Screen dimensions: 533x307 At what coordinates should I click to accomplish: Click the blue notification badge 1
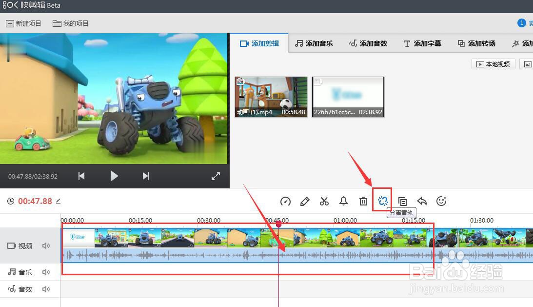tap(521, 23)
